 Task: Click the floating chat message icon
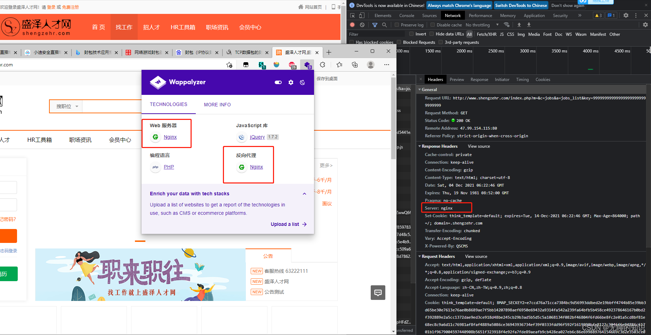pyautogui.click(x=378, y=293)
